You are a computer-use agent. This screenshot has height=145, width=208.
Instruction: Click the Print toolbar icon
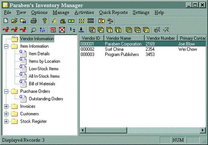[x=34, y=21]
